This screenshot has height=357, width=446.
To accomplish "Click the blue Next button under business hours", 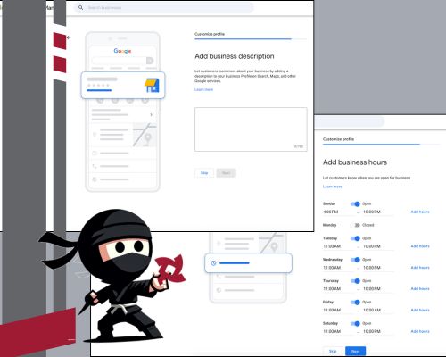I will point(356,352).
